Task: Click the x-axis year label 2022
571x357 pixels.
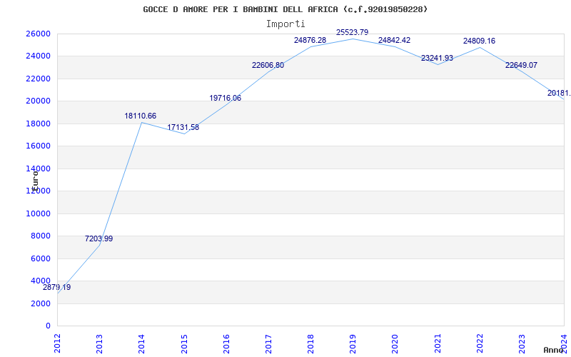Action: coord(480,343)
